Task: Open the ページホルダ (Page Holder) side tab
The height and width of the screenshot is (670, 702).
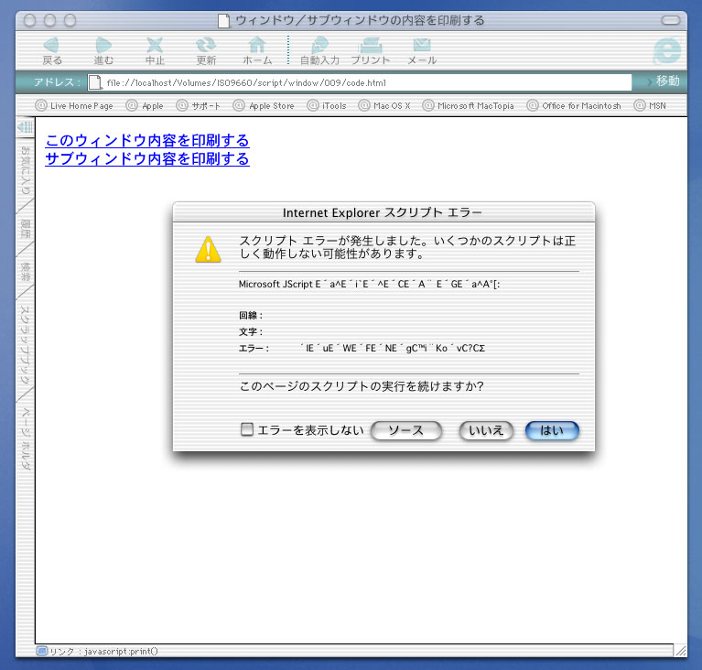Action: click(26, 439)
